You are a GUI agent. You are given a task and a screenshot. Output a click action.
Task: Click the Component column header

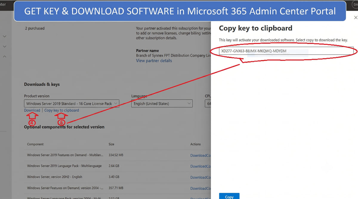pyautogui.click(x=35, y=144)
